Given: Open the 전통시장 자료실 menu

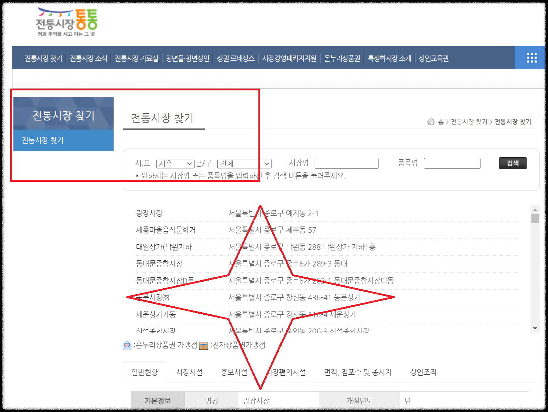Looking at the screenshot, I should click(x=137, y=58).
